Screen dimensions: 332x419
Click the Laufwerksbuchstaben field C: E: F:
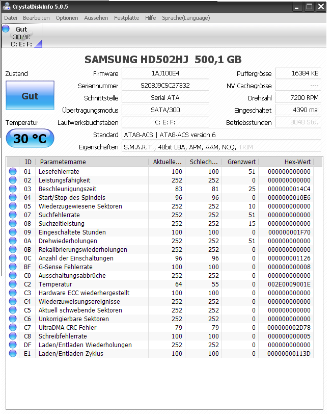pos(165,122)
